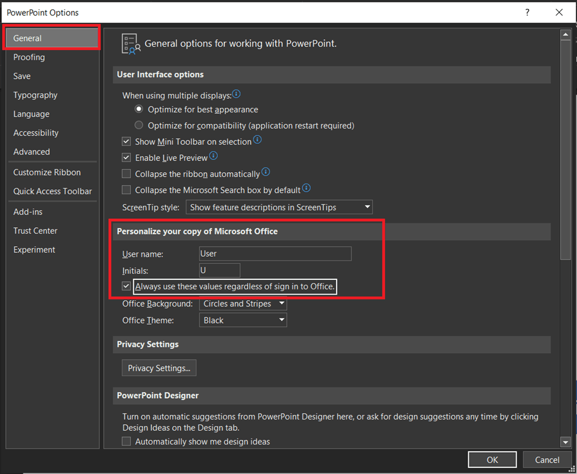
Task: Select the General category
Action: pos(52,38)
